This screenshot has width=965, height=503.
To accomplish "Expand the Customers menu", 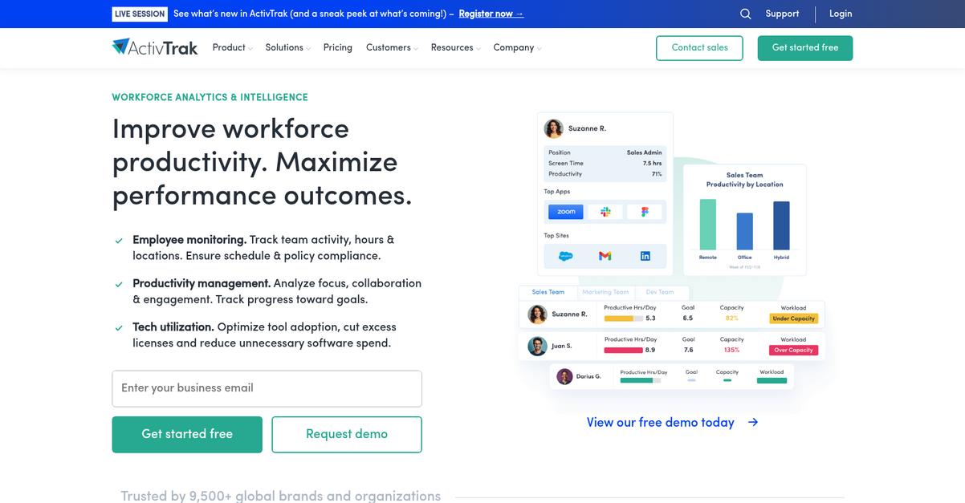I will point(392,48).
